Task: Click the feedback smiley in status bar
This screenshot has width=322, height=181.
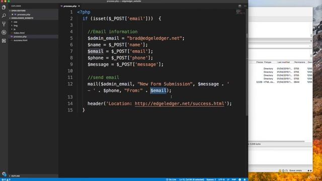Action: [239, 179]
